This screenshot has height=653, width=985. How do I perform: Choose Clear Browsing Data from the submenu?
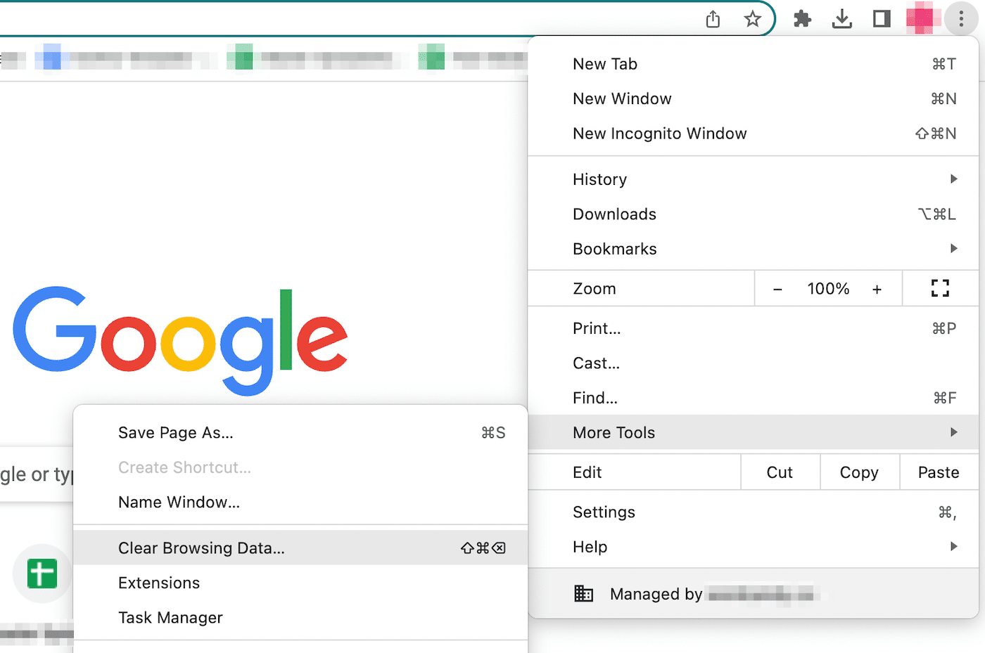[x=201, y=548]
